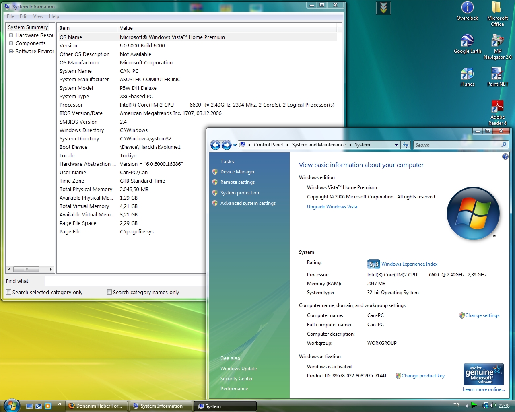Click the search magnifier icon
The image size is (515, 412).
click(504, 145)
